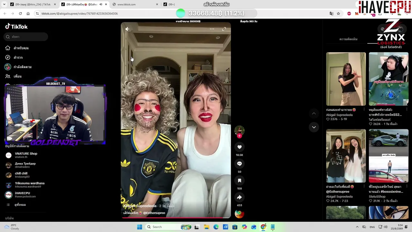Click the video progress bar at the bottom
This screenshot has width=412, height=232.
click(176, 217)
